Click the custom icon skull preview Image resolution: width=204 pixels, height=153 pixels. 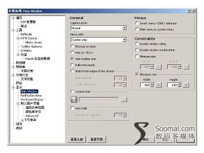(74, 100)
